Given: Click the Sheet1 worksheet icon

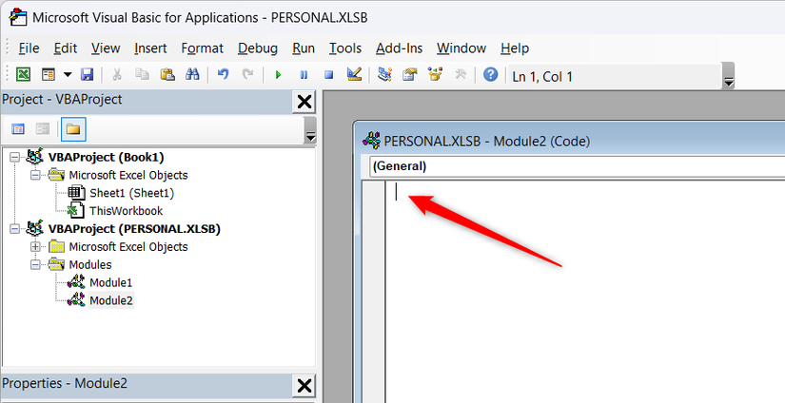Looking at the screenshot, I should pyautogui.click(x=76, y=193).
